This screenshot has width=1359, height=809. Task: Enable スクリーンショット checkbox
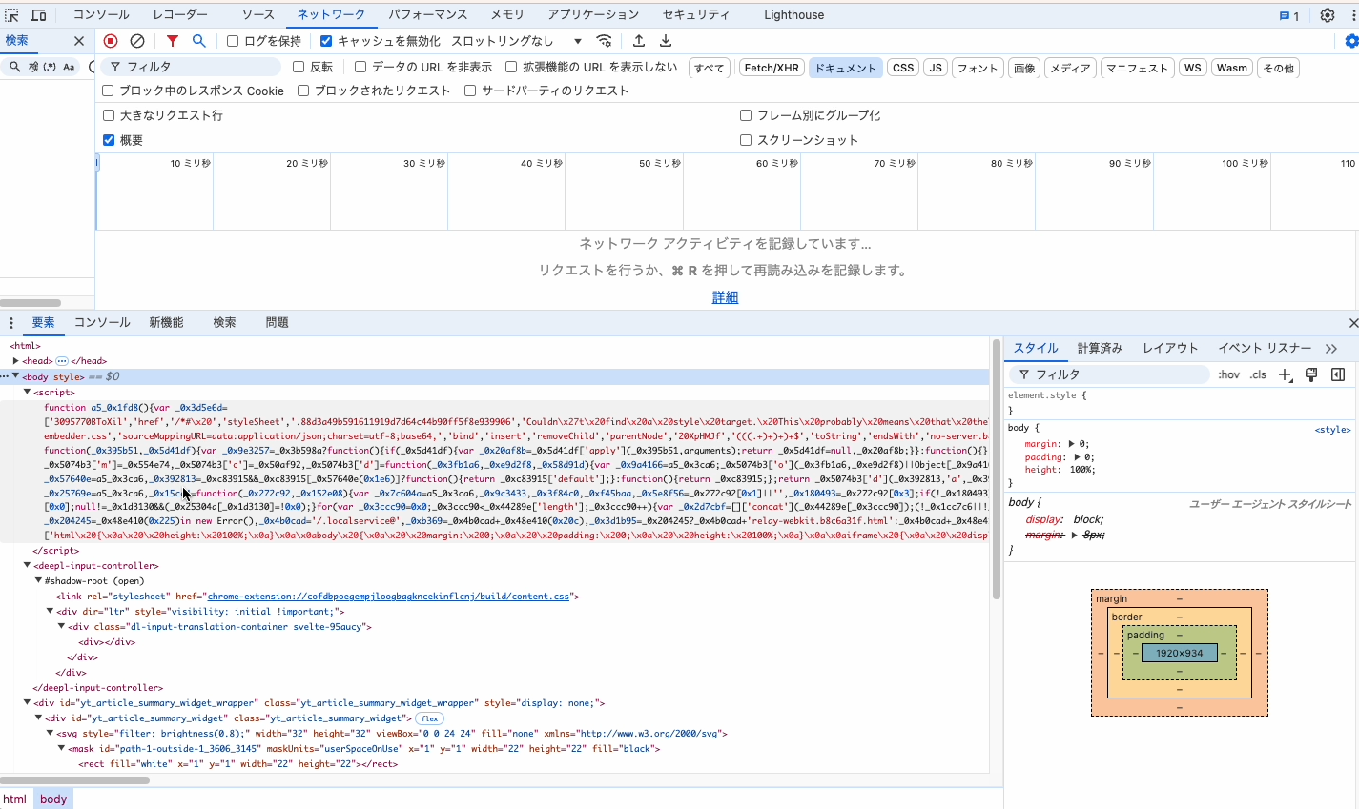[746, 140]
